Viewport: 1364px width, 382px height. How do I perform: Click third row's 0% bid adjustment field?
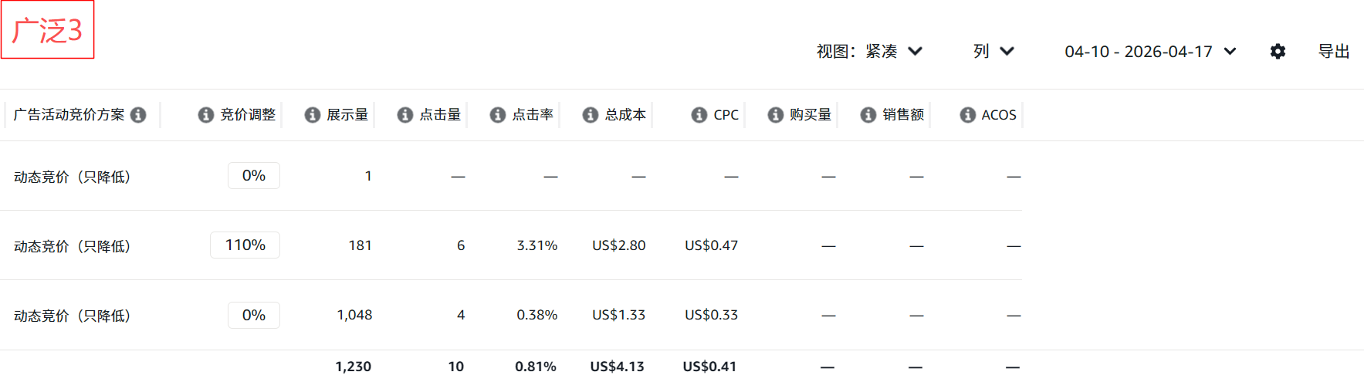pos(253,315)
